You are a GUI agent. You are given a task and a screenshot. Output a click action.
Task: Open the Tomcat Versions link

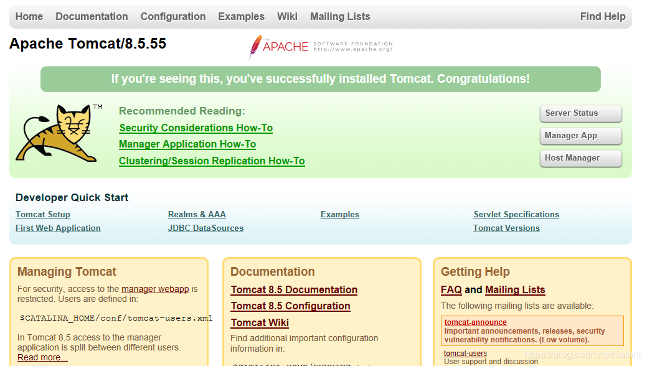click(506, 228)
